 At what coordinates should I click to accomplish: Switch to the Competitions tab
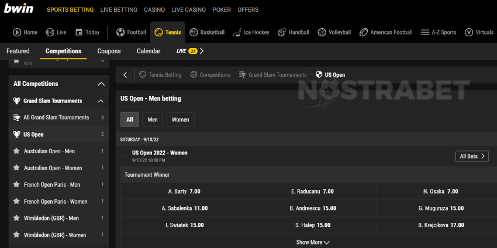click(x=63, y=51)
